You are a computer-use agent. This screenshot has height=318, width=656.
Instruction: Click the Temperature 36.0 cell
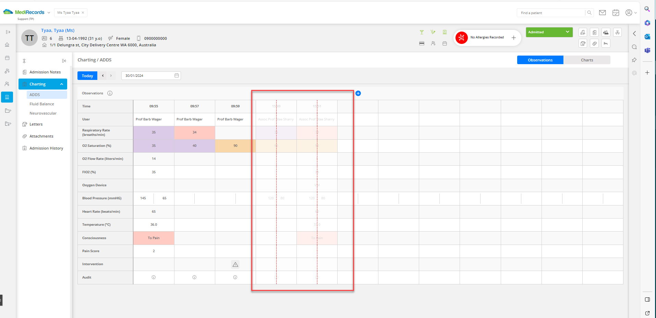pyautogui.click(x=154, y=225)
